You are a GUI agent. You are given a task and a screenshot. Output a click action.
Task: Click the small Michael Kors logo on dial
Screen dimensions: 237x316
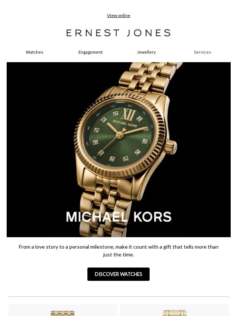pos(125,123)
